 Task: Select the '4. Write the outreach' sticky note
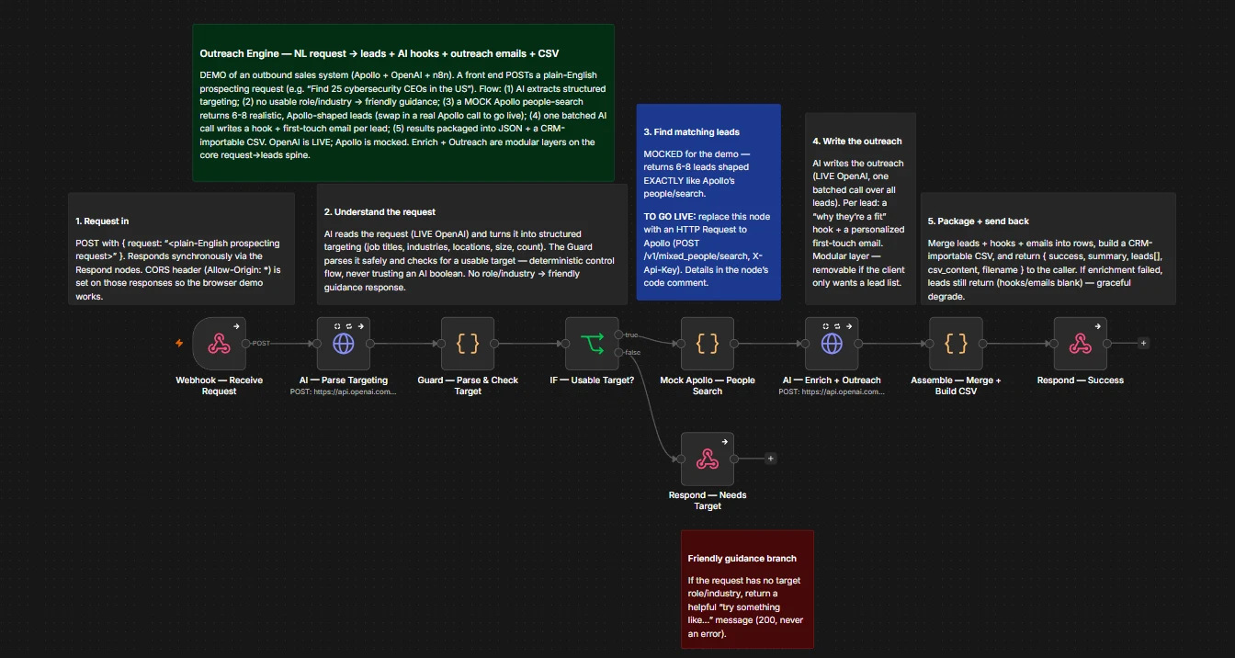click(x=860, y=209)
